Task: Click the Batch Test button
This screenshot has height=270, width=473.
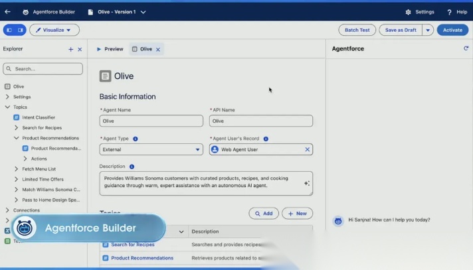Action: coord(357,30)
